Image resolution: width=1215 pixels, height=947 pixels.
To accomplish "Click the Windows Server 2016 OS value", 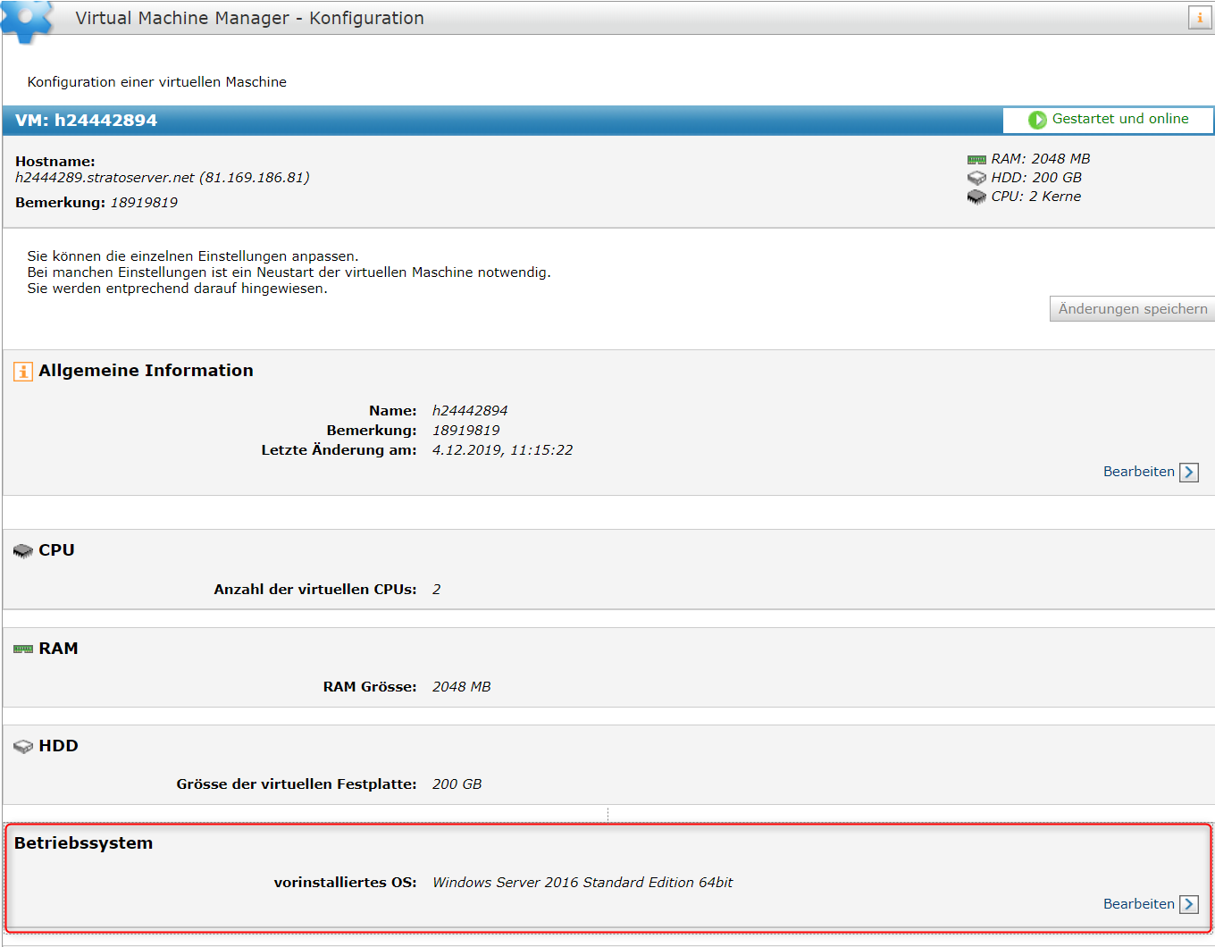I will click(582, 882).
